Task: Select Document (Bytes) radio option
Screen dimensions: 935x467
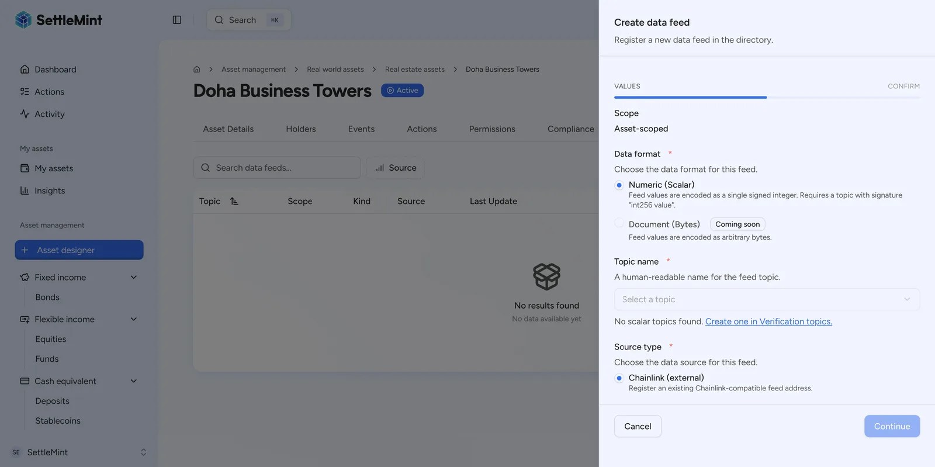Action: coord(619,223)
